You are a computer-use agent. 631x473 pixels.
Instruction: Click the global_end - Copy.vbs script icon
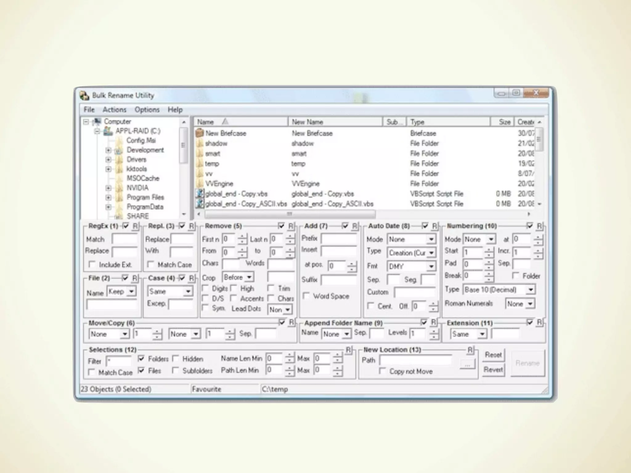[x=200, y=194]
